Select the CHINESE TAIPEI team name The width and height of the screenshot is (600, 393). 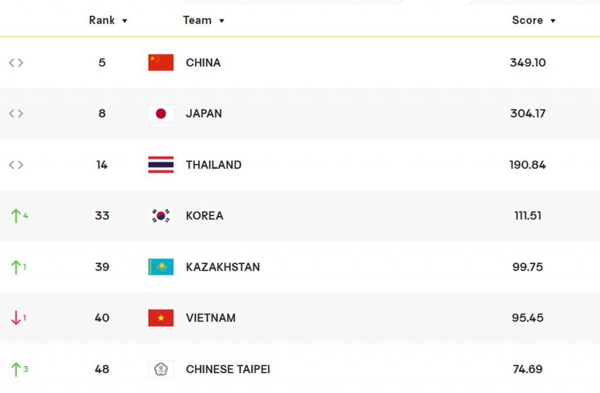[228, 369]
